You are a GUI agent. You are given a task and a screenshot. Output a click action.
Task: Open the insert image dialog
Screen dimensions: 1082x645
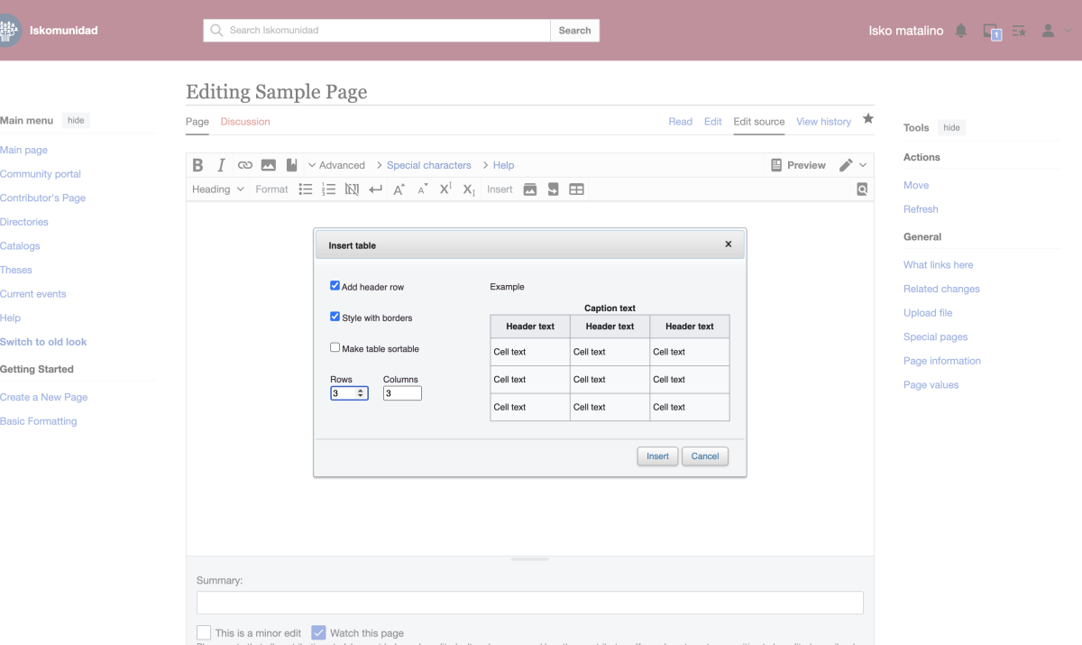click(268, 165)
